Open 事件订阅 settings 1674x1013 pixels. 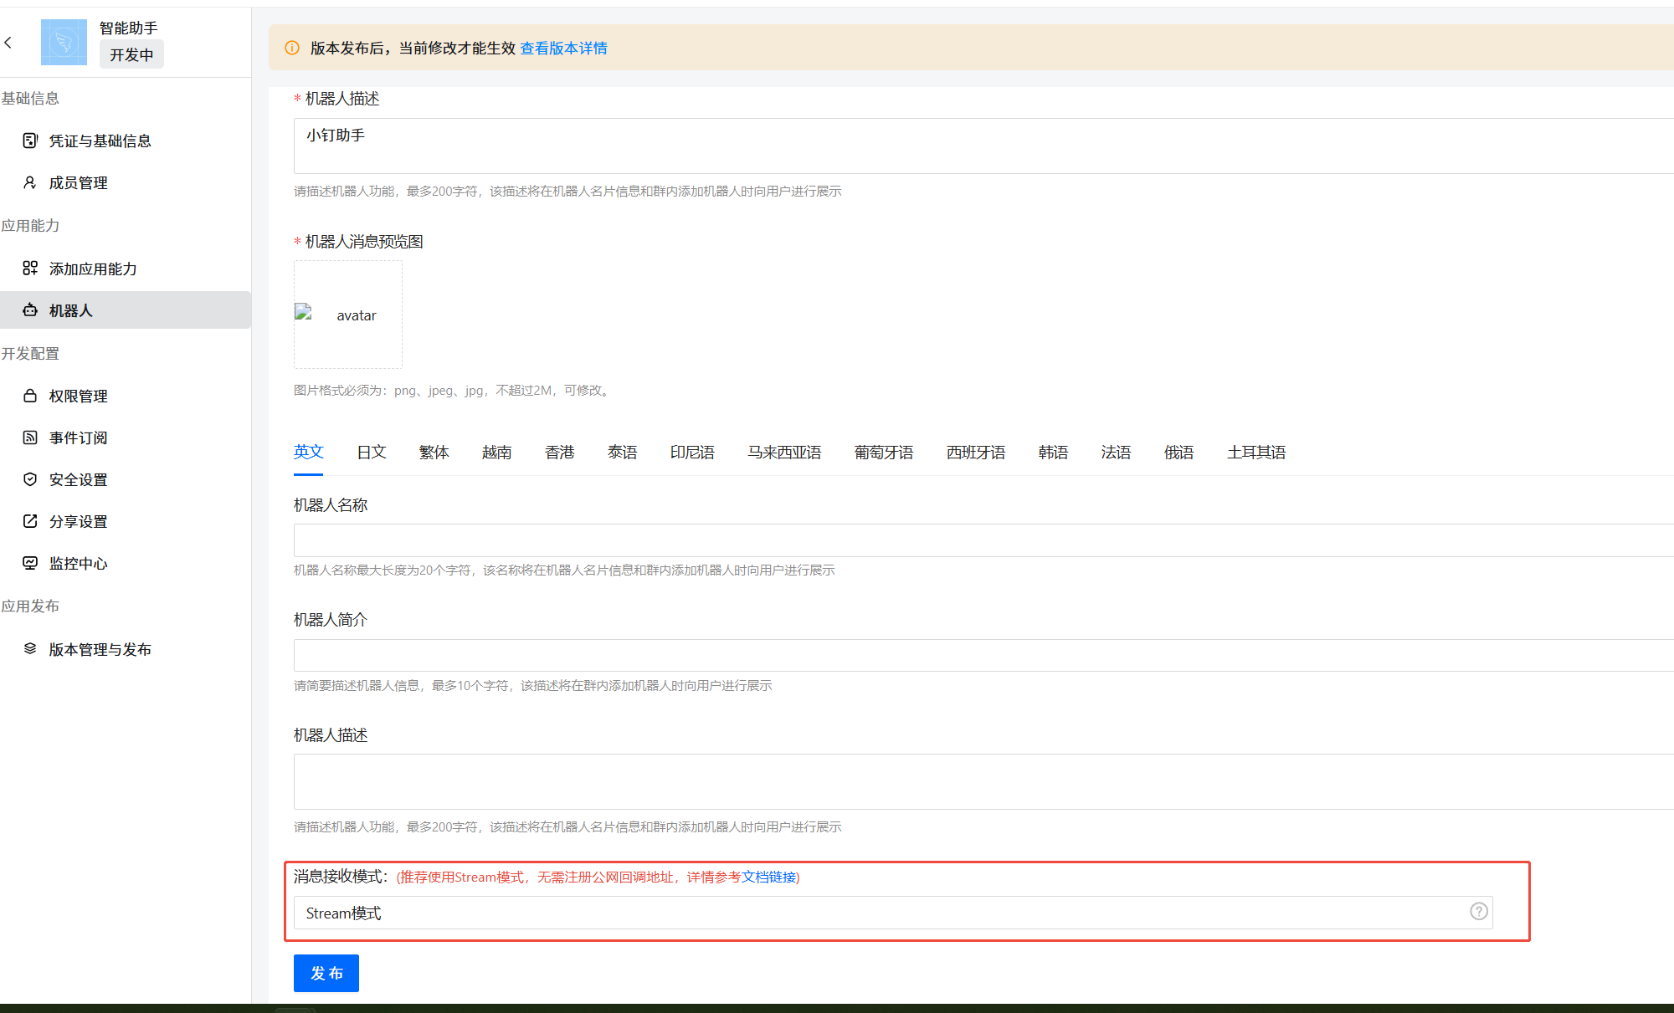[78, 437]
